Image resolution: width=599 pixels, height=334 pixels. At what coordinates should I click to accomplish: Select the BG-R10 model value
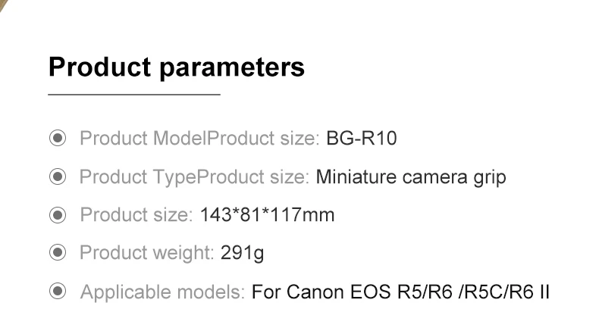(362, 139)
